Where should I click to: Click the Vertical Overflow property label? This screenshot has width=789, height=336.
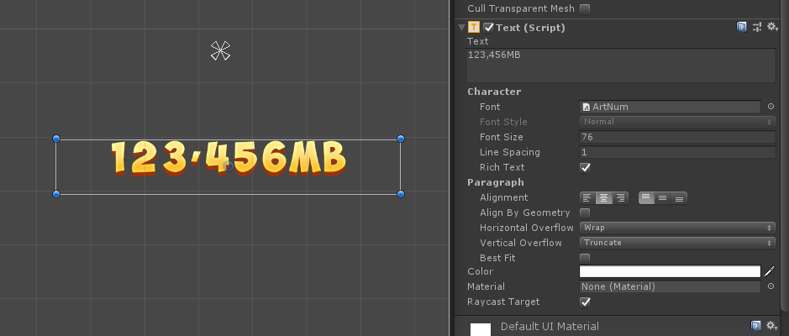pos(521,243)
